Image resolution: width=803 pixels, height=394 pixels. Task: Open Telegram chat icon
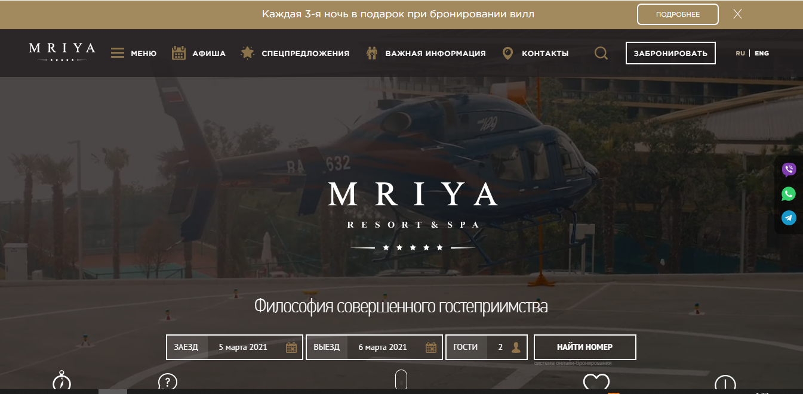[x=789, y=218]
